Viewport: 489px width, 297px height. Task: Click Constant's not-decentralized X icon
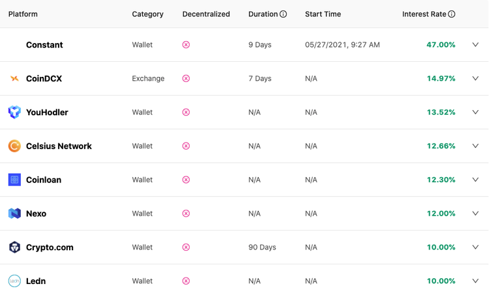pyautogui.click(x=186, y=45)
